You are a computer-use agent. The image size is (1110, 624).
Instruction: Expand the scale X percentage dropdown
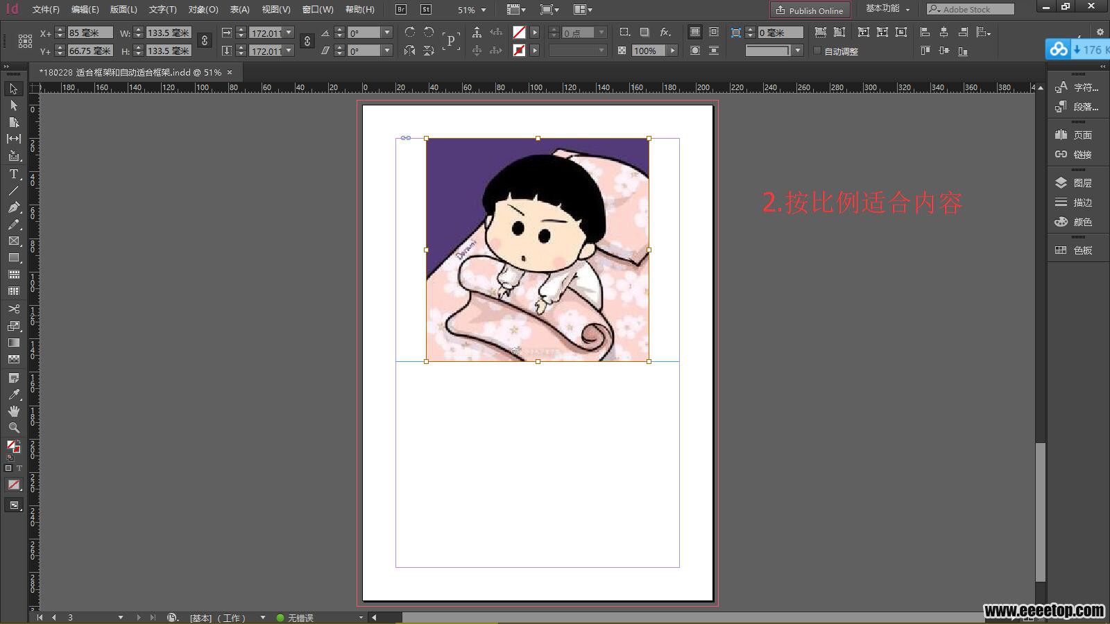(289, 33)
